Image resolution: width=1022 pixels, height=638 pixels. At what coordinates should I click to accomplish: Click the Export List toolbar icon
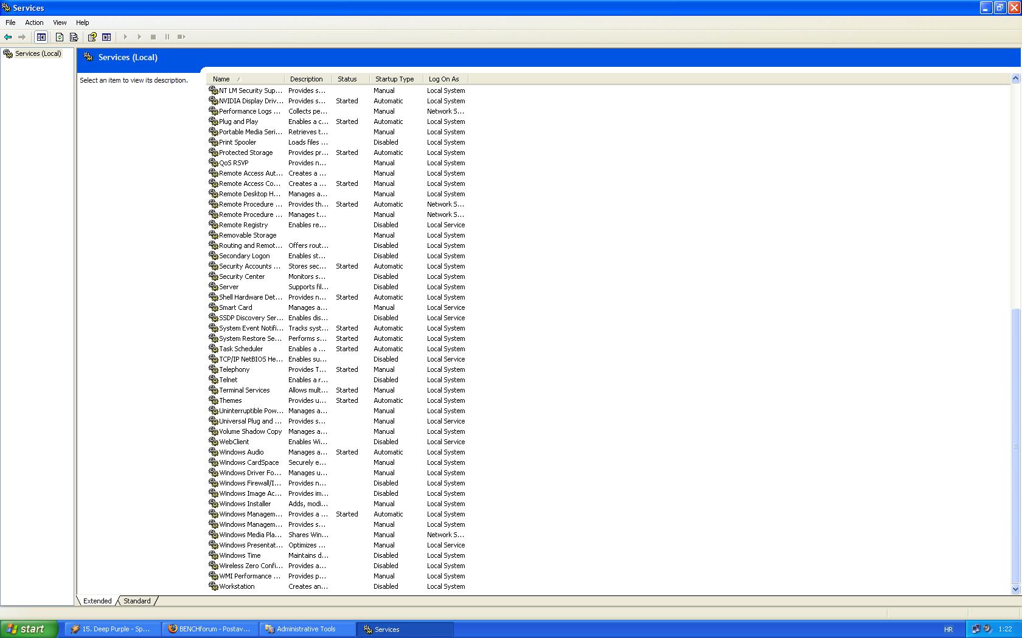(x=74, y=37)
